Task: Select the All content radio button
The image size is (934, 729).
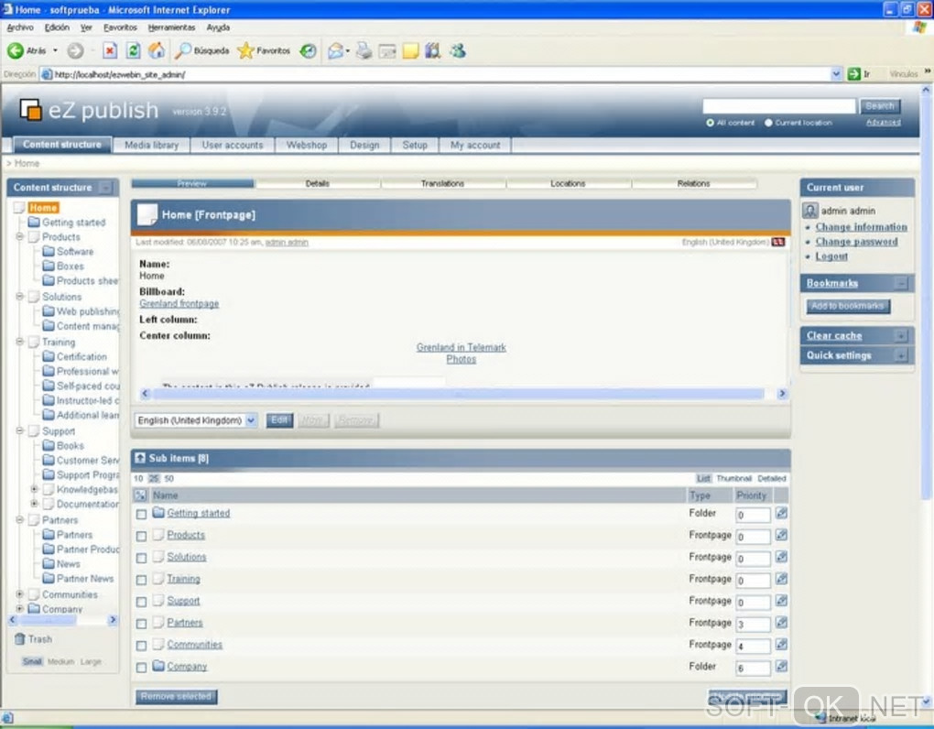Action: (710, 123)
